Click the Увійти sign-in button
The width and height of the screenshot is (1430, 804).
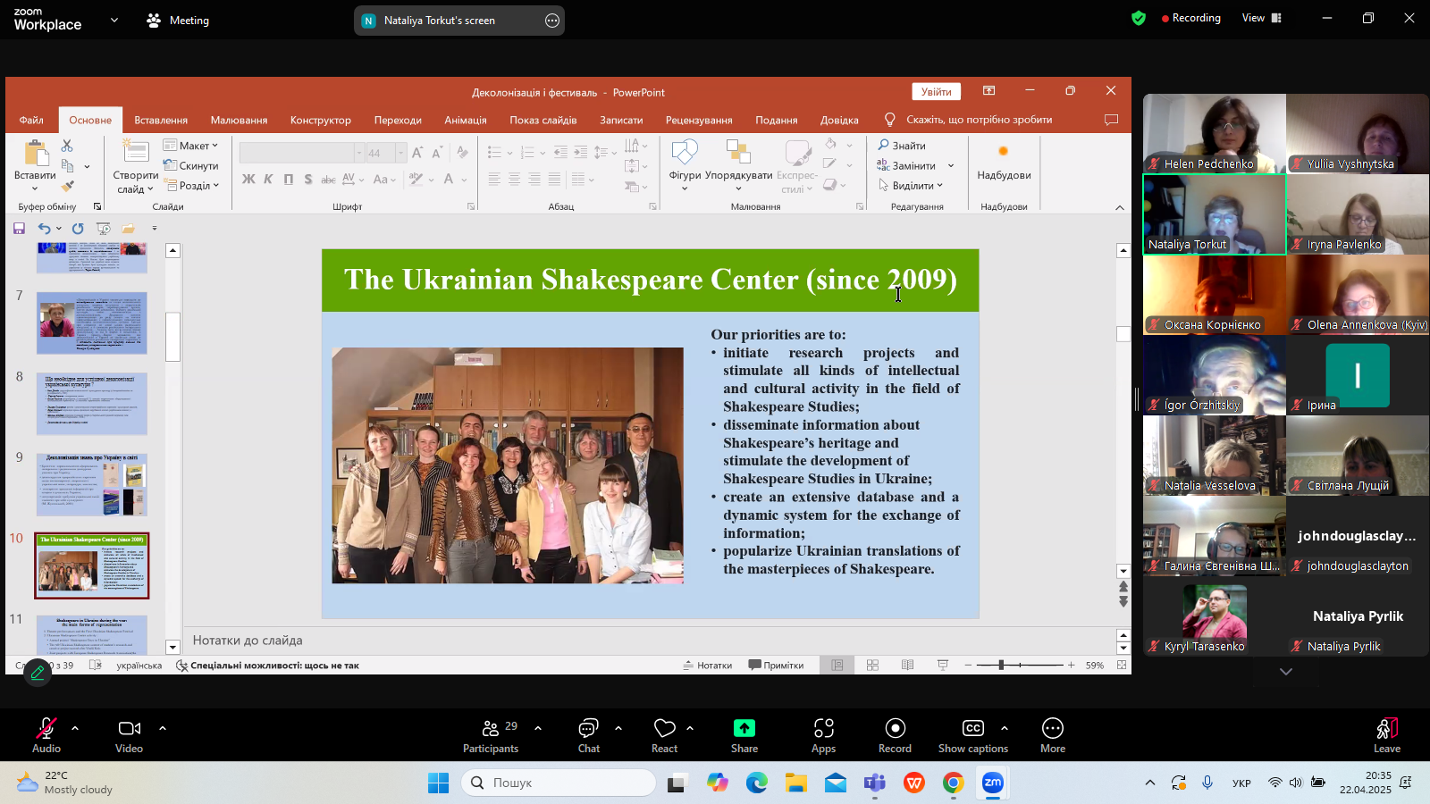[x=936, y=91]
